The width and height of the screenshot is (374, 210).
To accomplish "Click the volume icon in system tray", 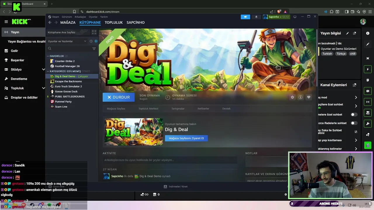I will point(354,205).
